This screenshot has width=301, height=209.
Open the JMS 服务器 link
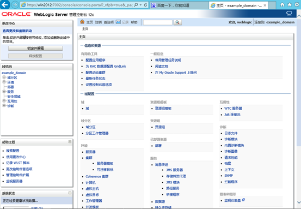[x=174, y=170]
